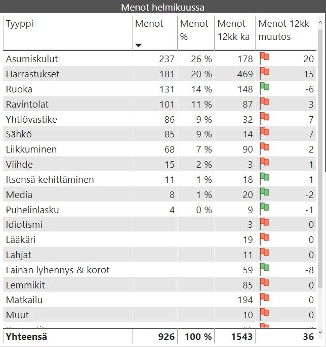
Task: Click the red flag in the Asumiskulut row
Action: pos(264,58)
